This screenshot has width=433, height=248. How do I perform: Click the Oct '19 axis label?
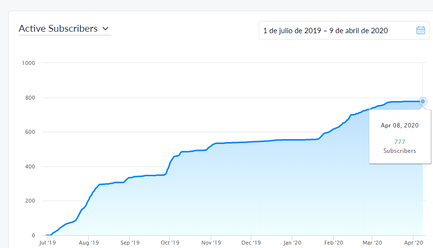(170, 243)
